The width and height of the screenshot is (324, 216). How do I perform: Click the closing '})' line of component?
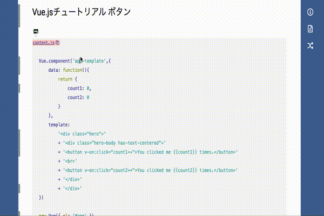tap(41, 198)
